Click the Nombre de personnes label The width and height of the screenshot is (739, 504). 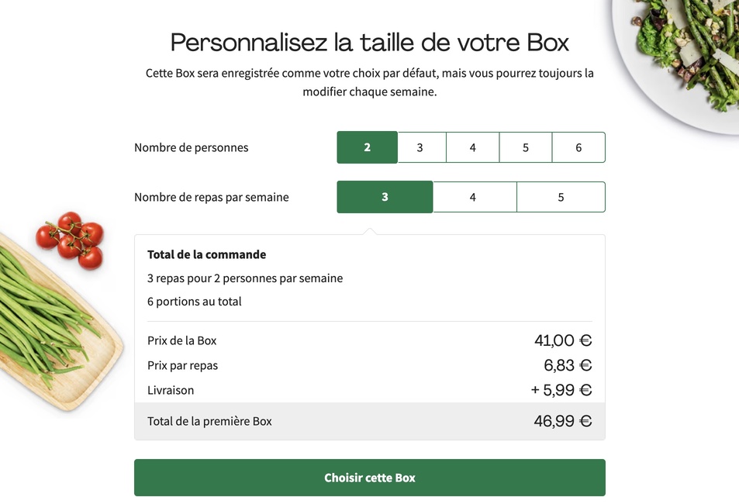point(191,147)
